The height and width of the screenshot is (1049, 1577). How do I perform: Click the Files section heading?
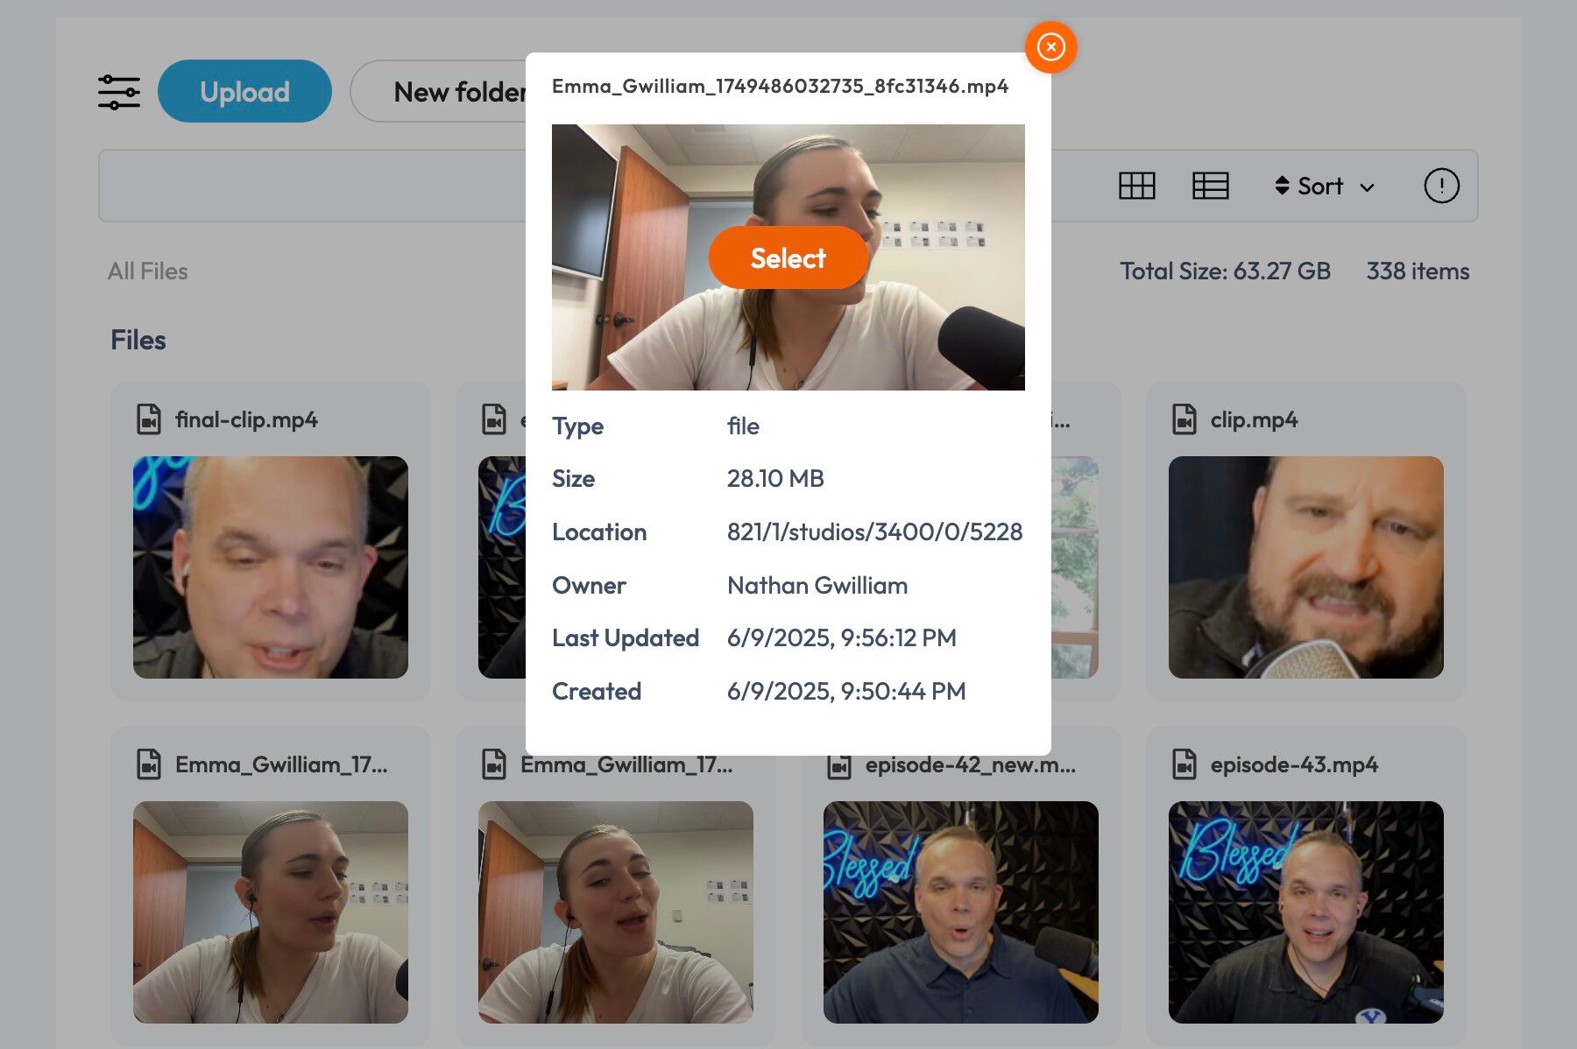point(138,340)
